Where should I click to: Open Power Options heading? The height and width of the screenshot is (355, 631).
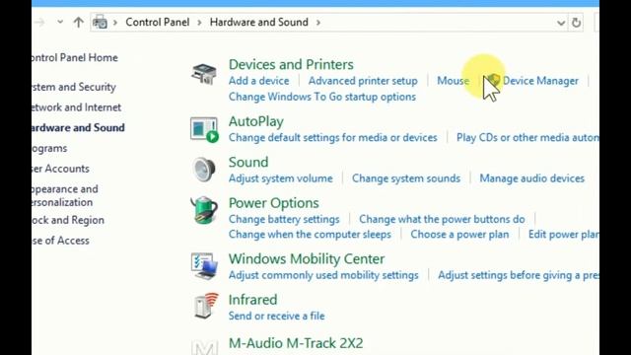coord(274,203)
